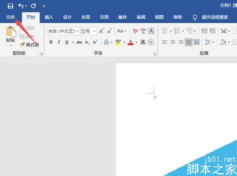Click the Bullets list icon
This screenshot has width=237, height=176.
(164, 31)
